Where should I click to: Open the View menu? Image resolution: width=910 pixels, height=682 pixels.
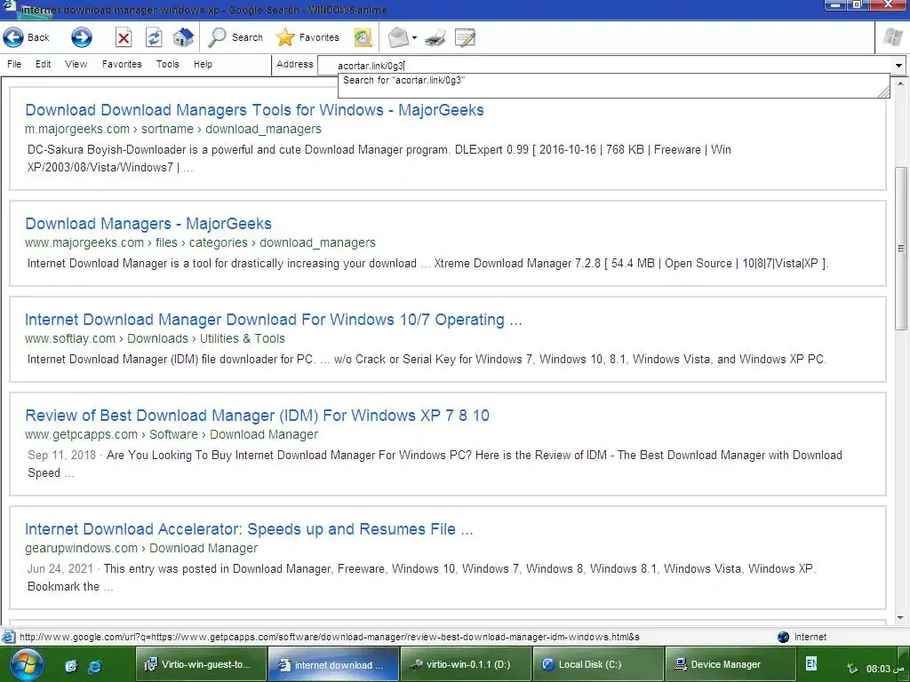pyautogui.click(x=76, y=64)
